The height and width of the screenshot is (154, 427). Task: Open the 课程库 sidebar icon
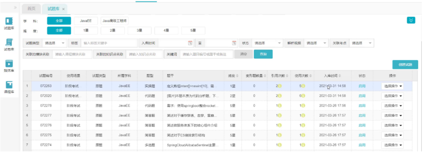pos(9,85)
